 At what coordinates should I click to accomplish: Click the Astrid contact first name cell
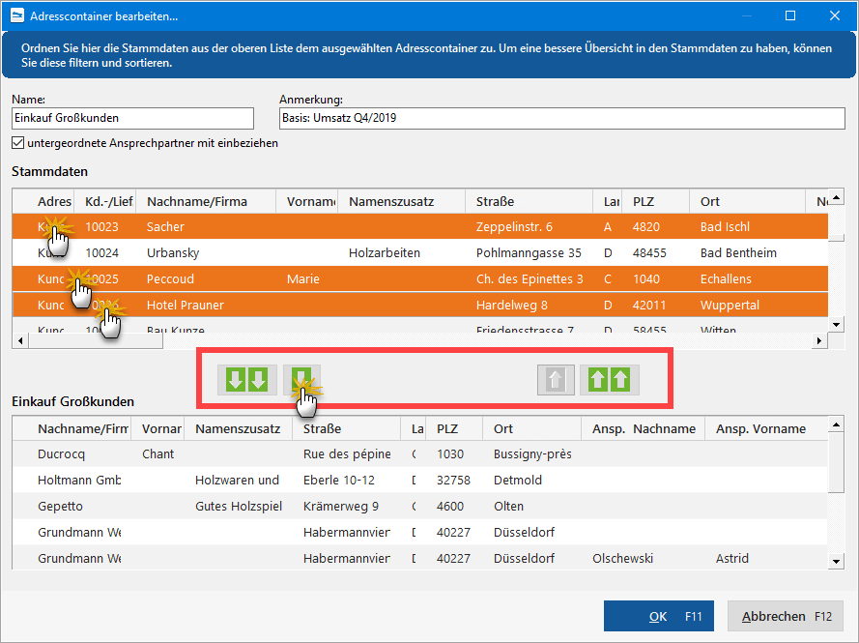(x=731, y=558)
